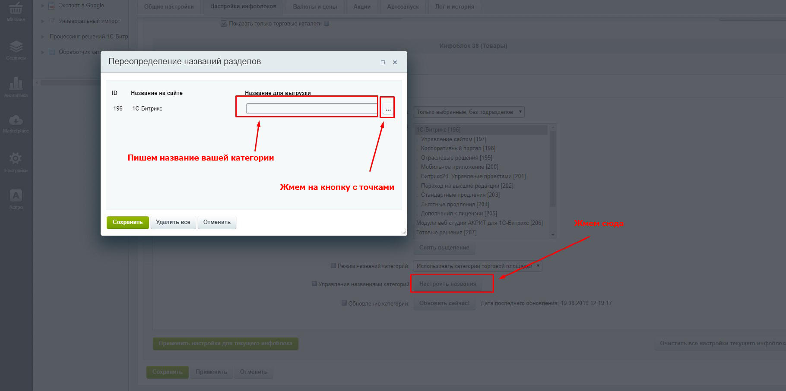Switch to the 'Валюты и цены' tab
The height and width of the screenshot is (391, 786).
coord(315,6)
